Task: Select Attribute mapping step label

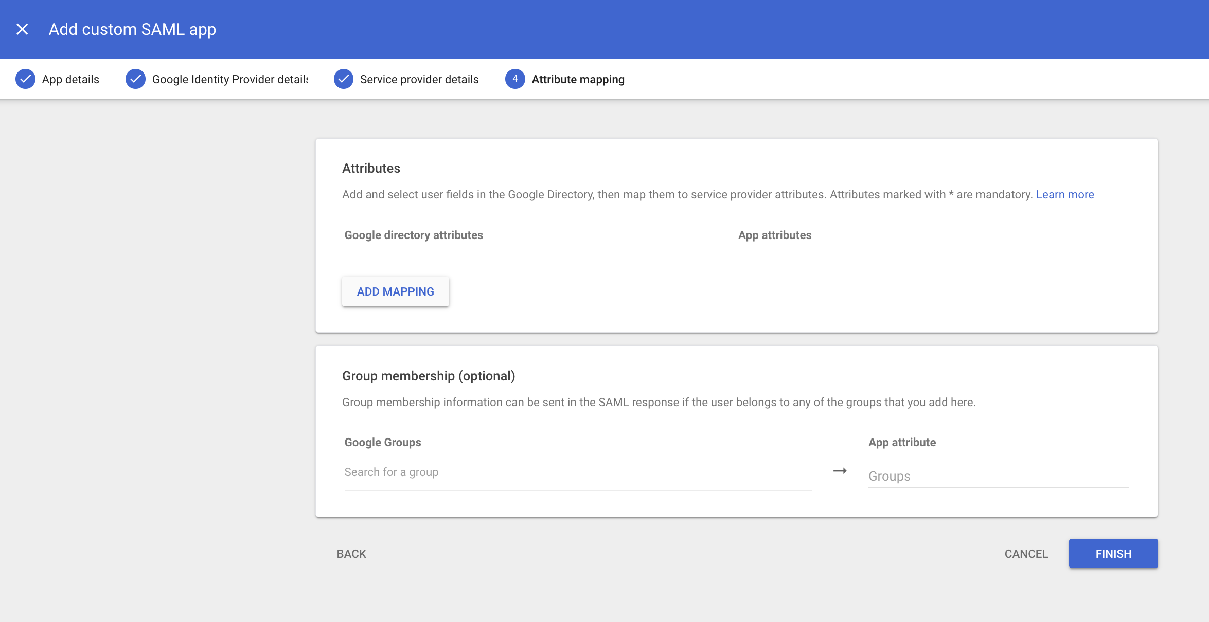Action: pos(578,79)
